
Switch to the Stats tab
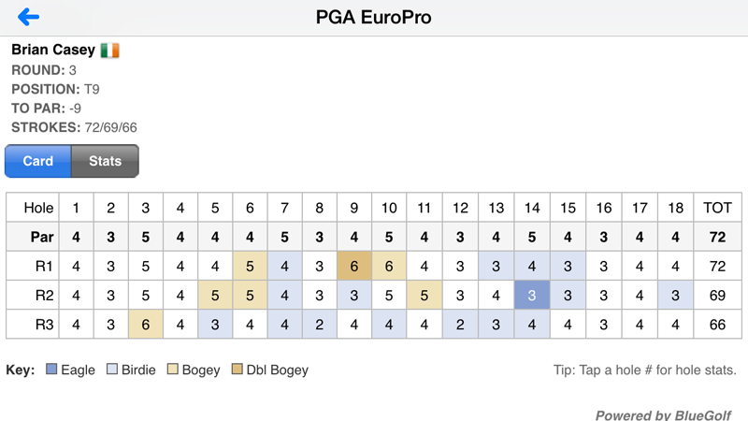[105, 161]
